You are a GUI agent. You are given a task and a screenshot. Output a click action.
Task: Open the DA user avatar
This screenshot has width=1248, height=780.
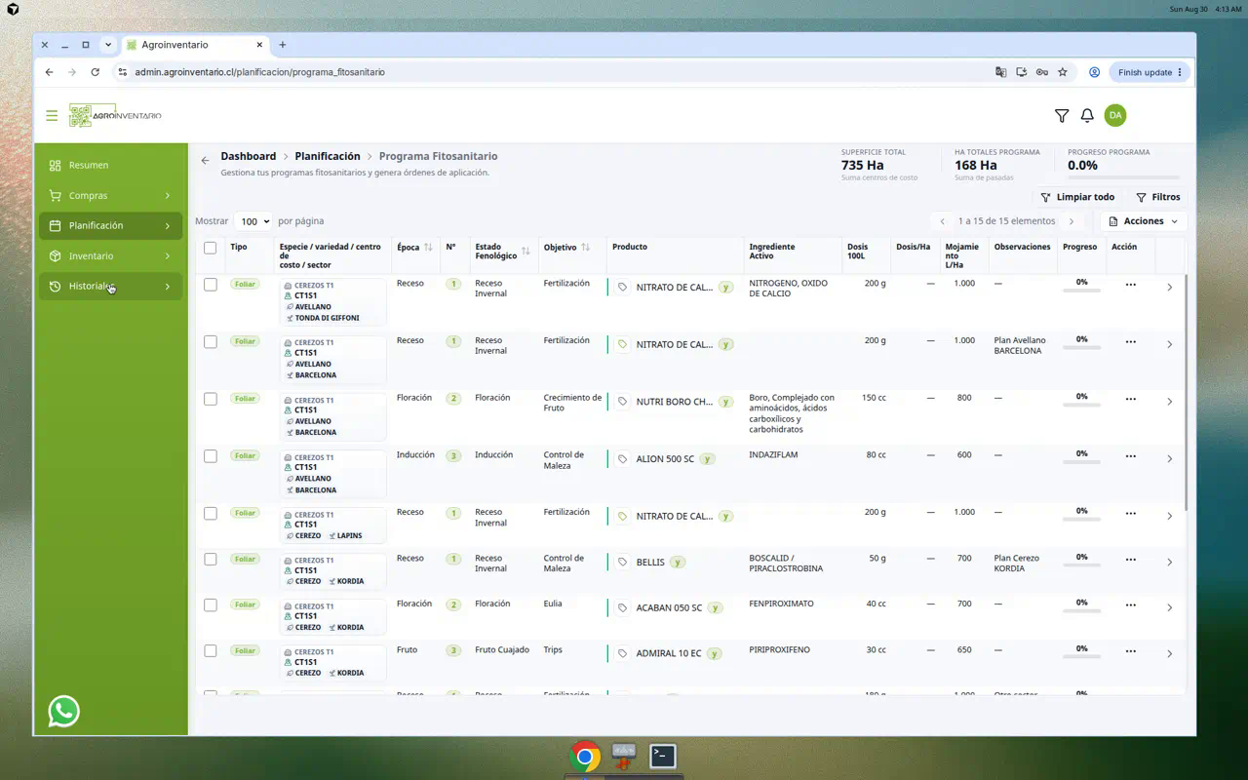point(1115,115)
